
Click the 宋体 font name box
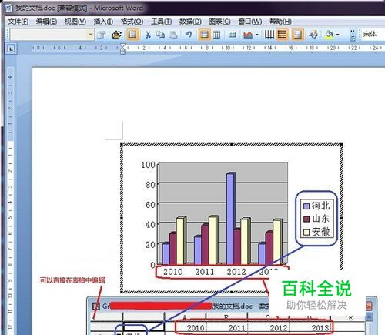pos(373,34)
